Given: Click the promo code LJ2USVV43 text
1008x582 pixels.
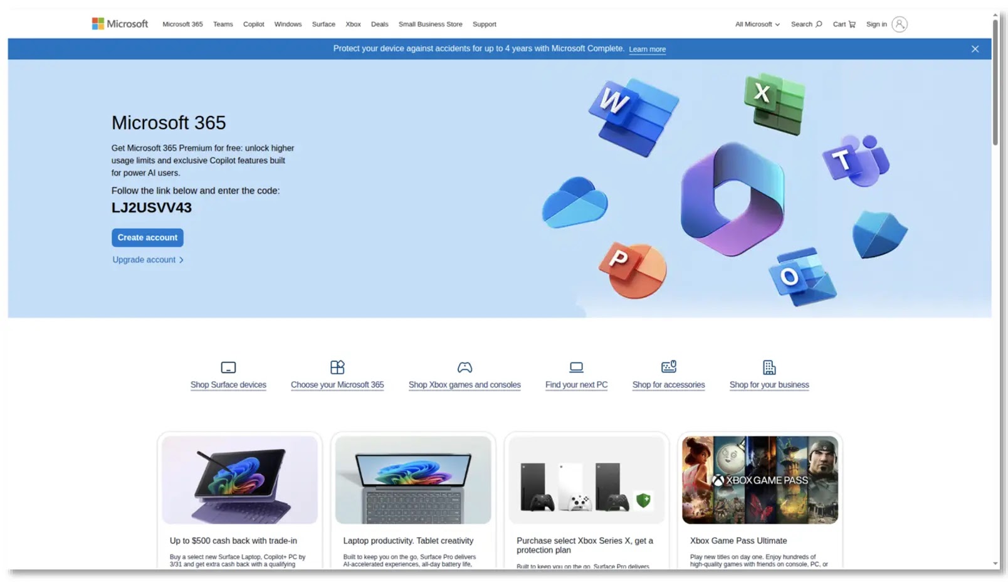Looking at the screenshot, I should click(152, 208).
